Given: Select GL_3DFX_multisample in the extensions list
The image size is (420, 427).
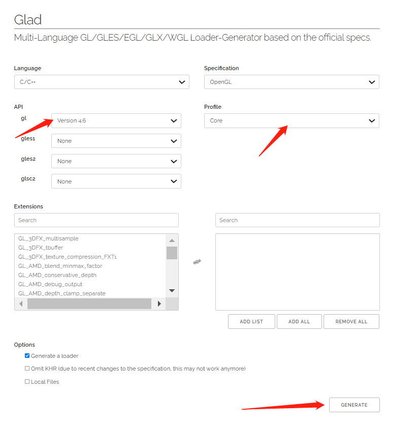Looking at the screenshot, I should (x=48, y=238).
